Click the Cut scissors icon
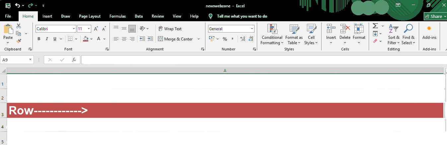 [19, 26]
